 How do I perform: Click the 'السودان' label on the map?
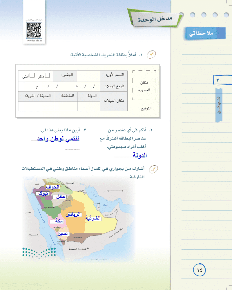pyautogui.click(x=33, y=235)
